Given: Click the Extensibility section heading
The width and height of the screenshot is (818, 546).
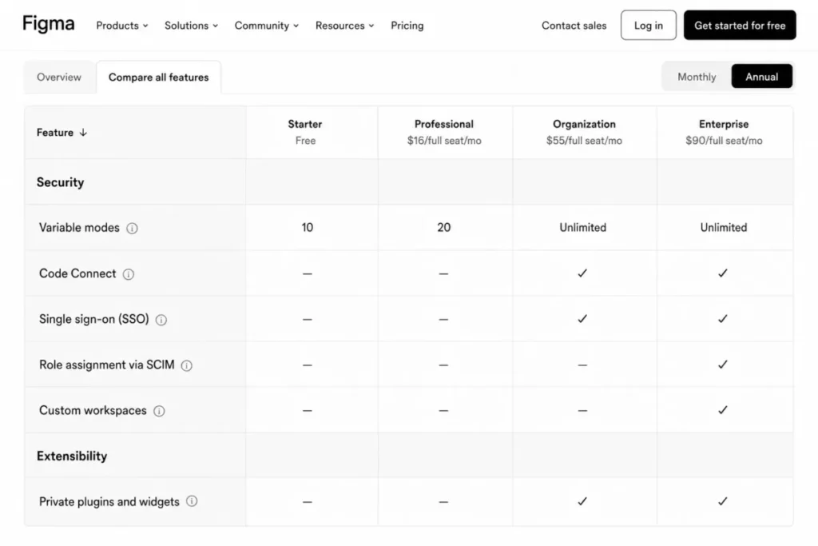Looking at the screenshot, I should pyautogui.click(x=72, y=456).
